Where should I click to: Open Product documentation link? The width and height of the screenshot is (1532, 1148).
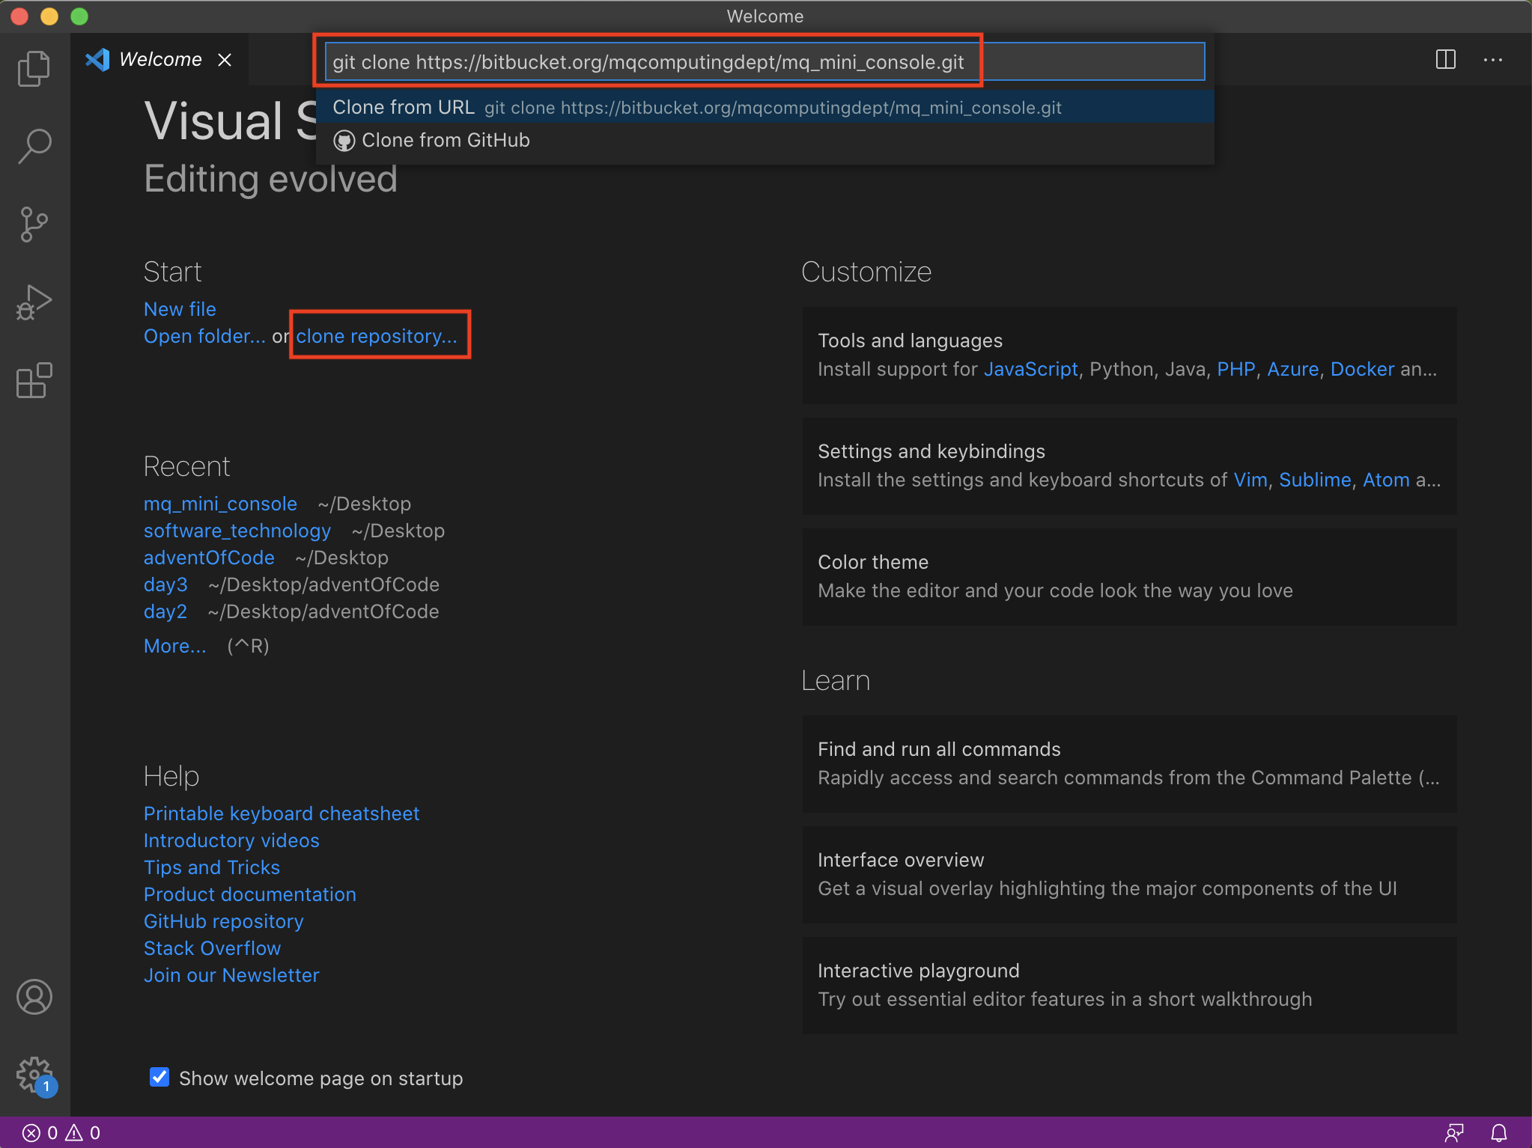coord(250,894)
